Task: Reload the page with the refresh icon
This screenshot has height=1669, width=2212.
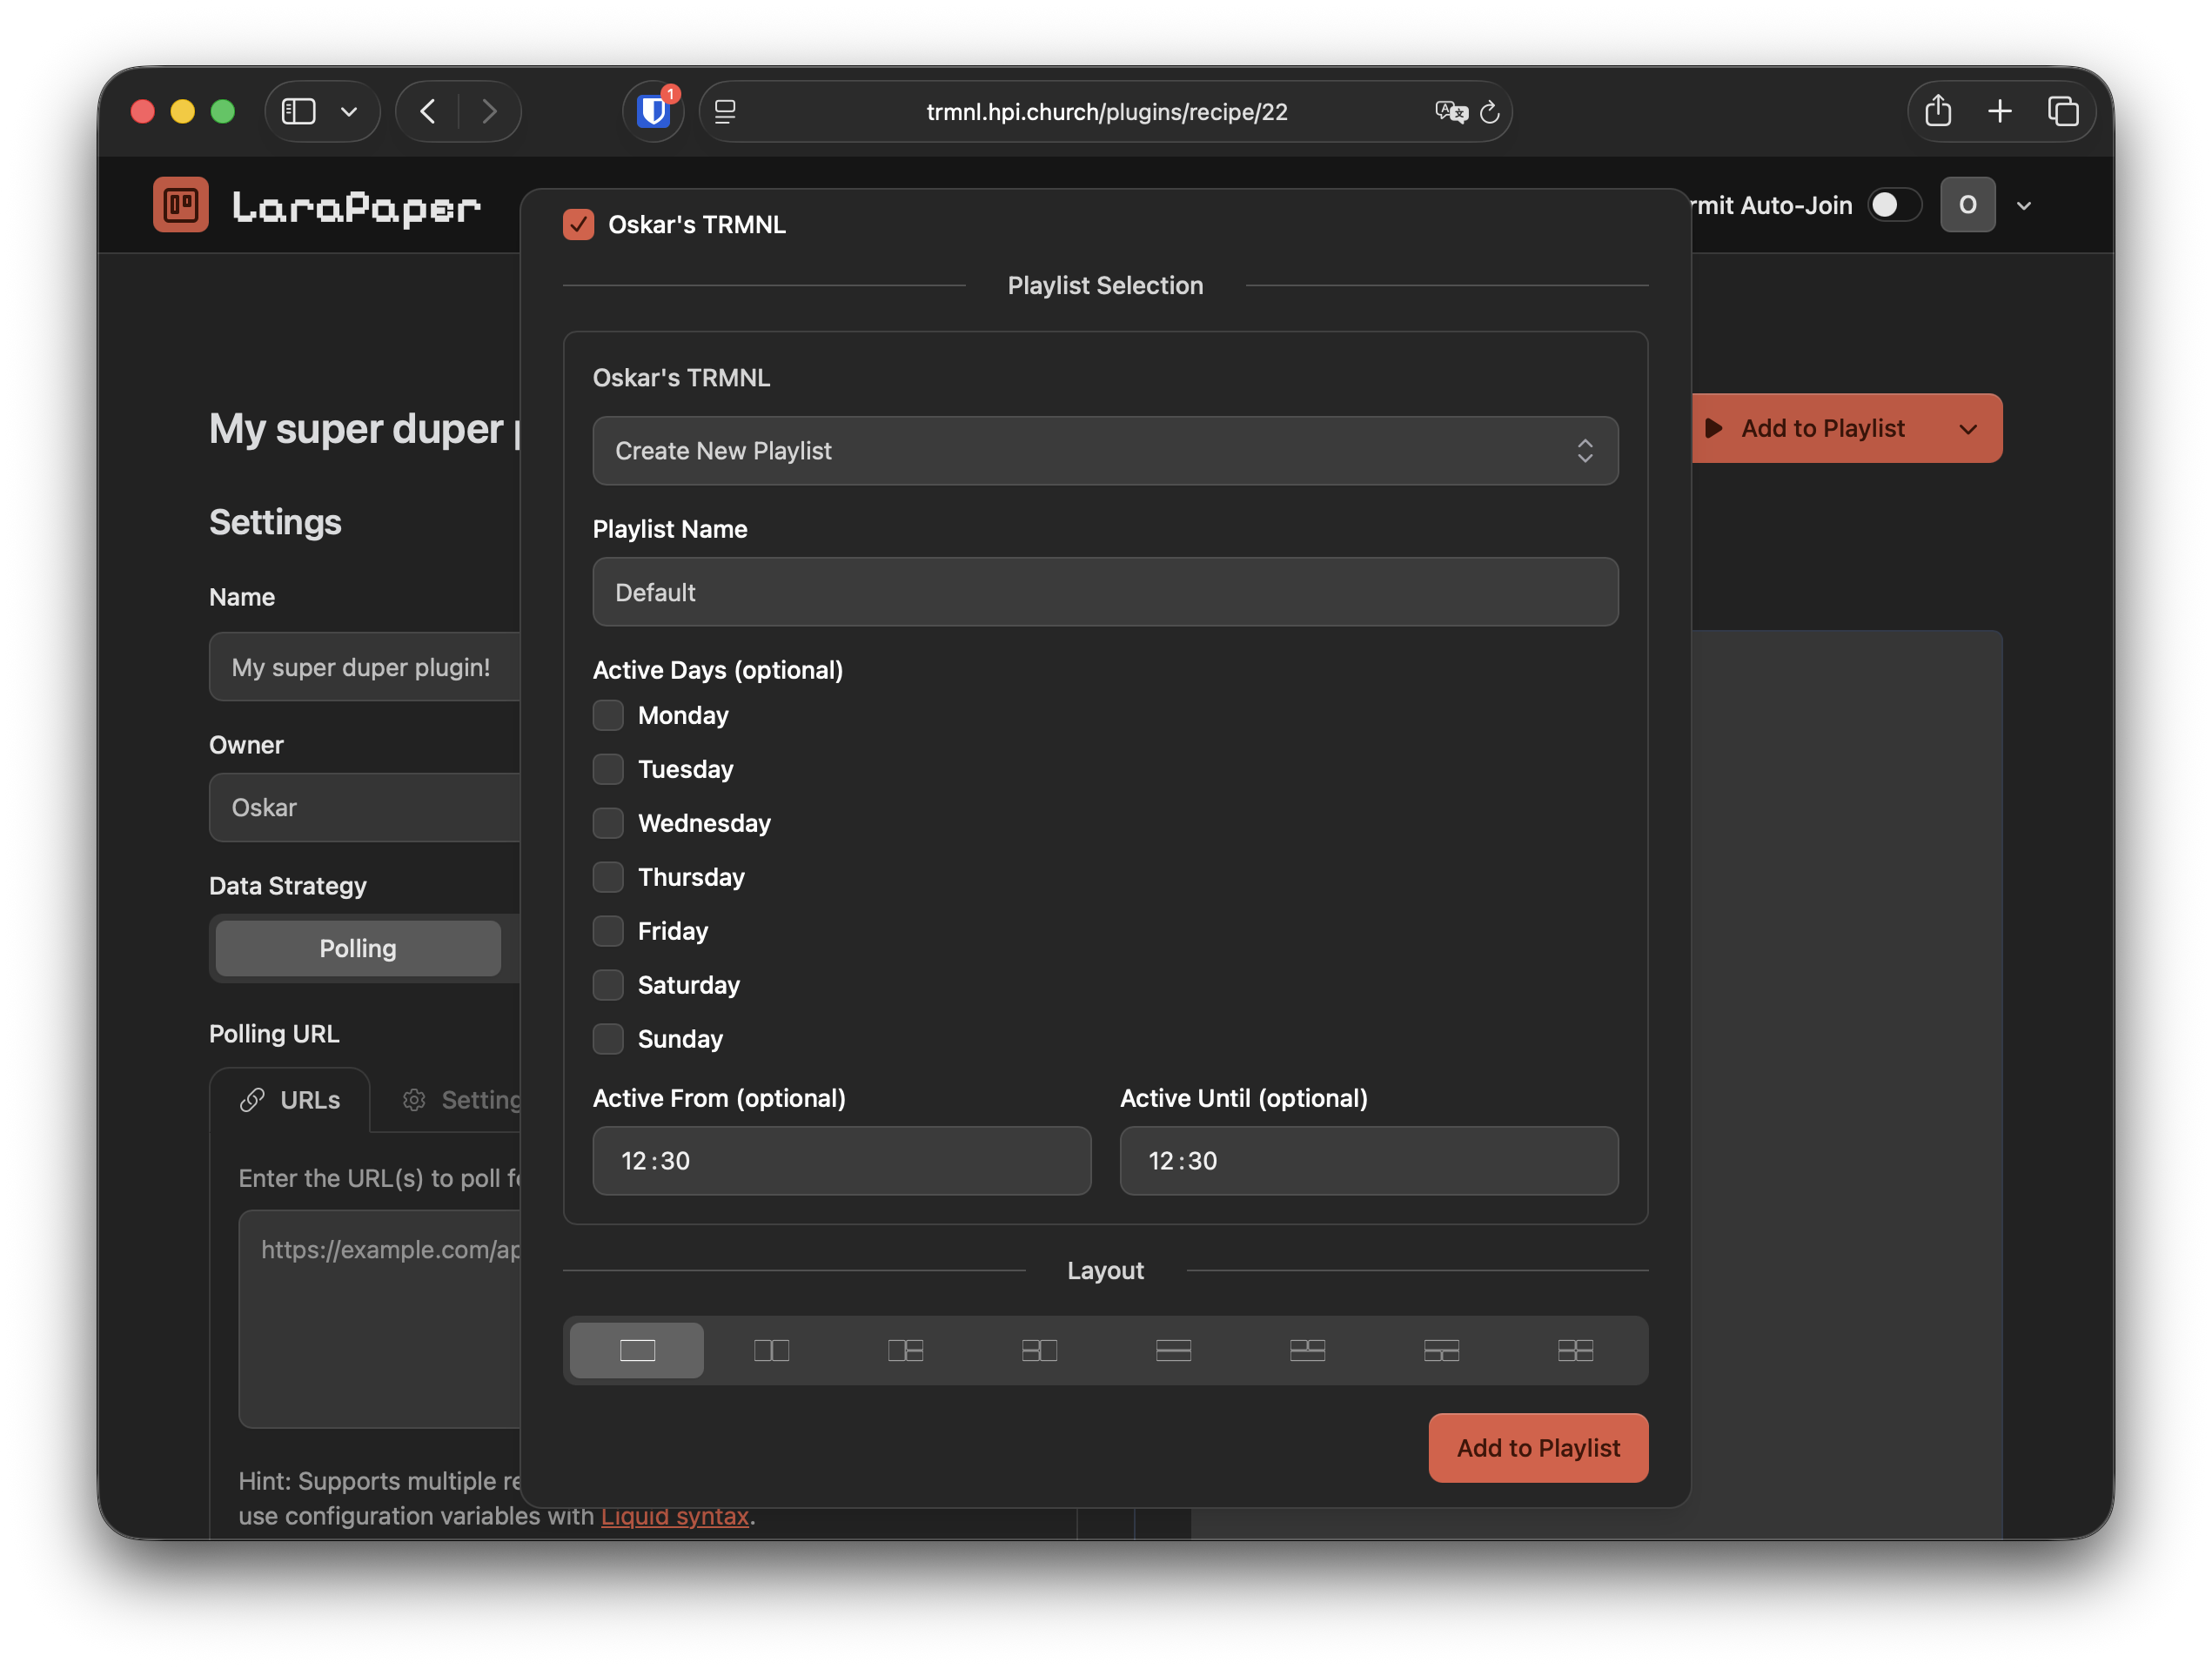Action: 1490,112
